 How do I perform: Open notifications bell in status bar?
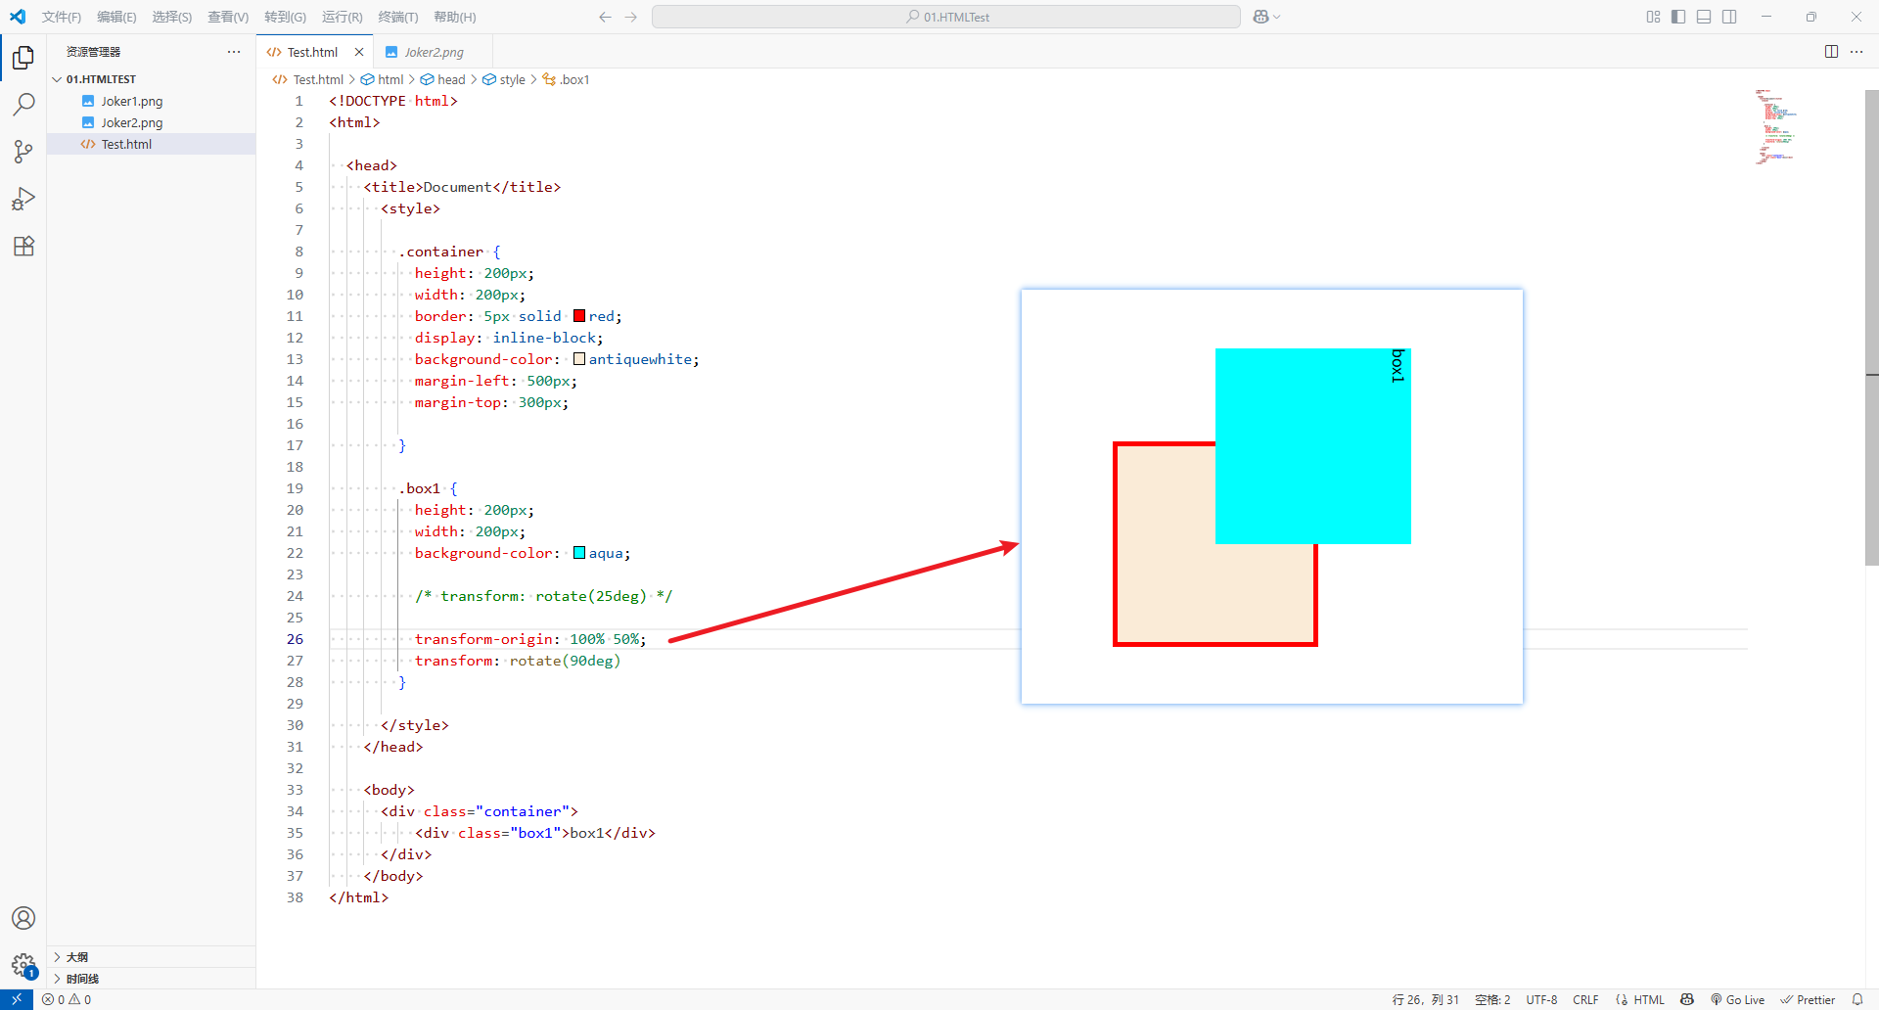point(1857,999)
